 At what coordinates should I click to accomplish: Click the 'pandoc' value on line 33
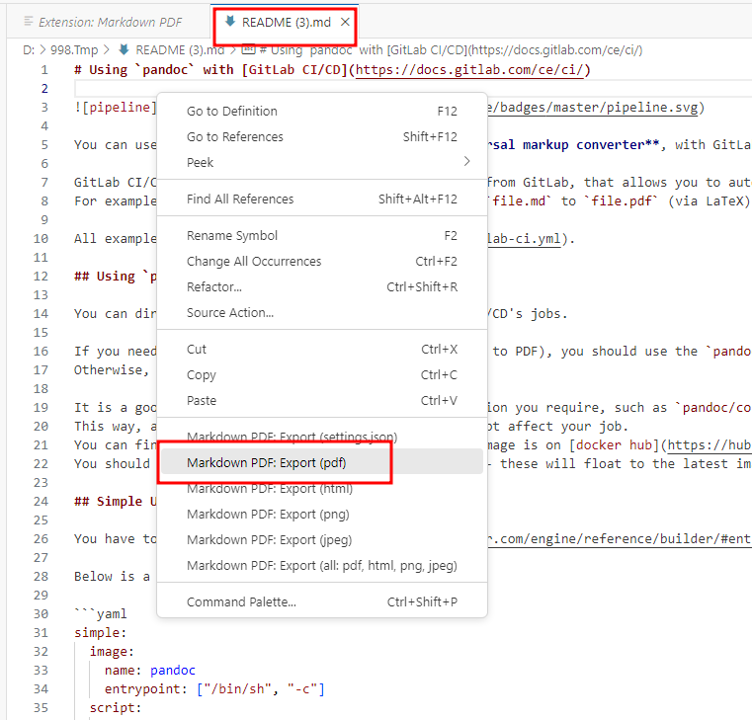tap(173, 671)
